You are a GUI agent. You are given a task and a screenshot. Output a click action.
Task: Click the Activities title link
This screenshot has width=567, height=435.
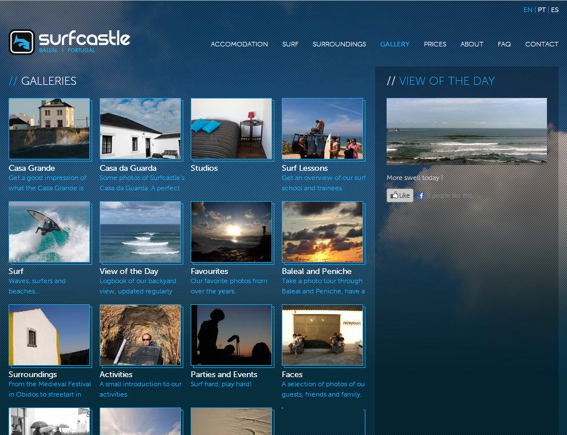tap(116, 375)
